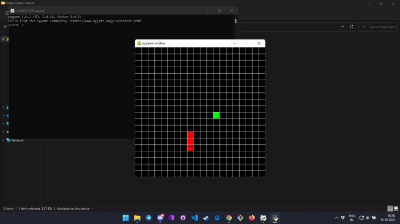Open the volume control in tray
This screenshot has height=224, width=400.
(368, 218)
